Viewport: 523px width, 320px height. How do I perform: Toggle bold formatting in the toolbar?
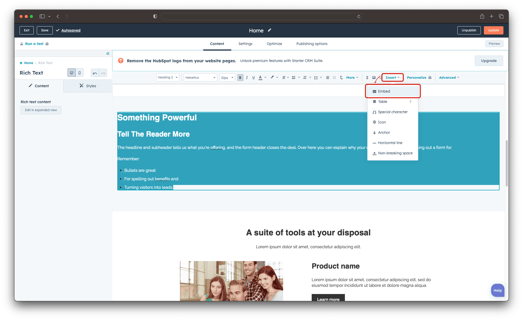[x=240, y=77]
